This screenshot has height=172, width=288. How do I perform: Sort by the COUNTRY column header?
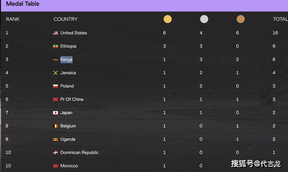66,19
